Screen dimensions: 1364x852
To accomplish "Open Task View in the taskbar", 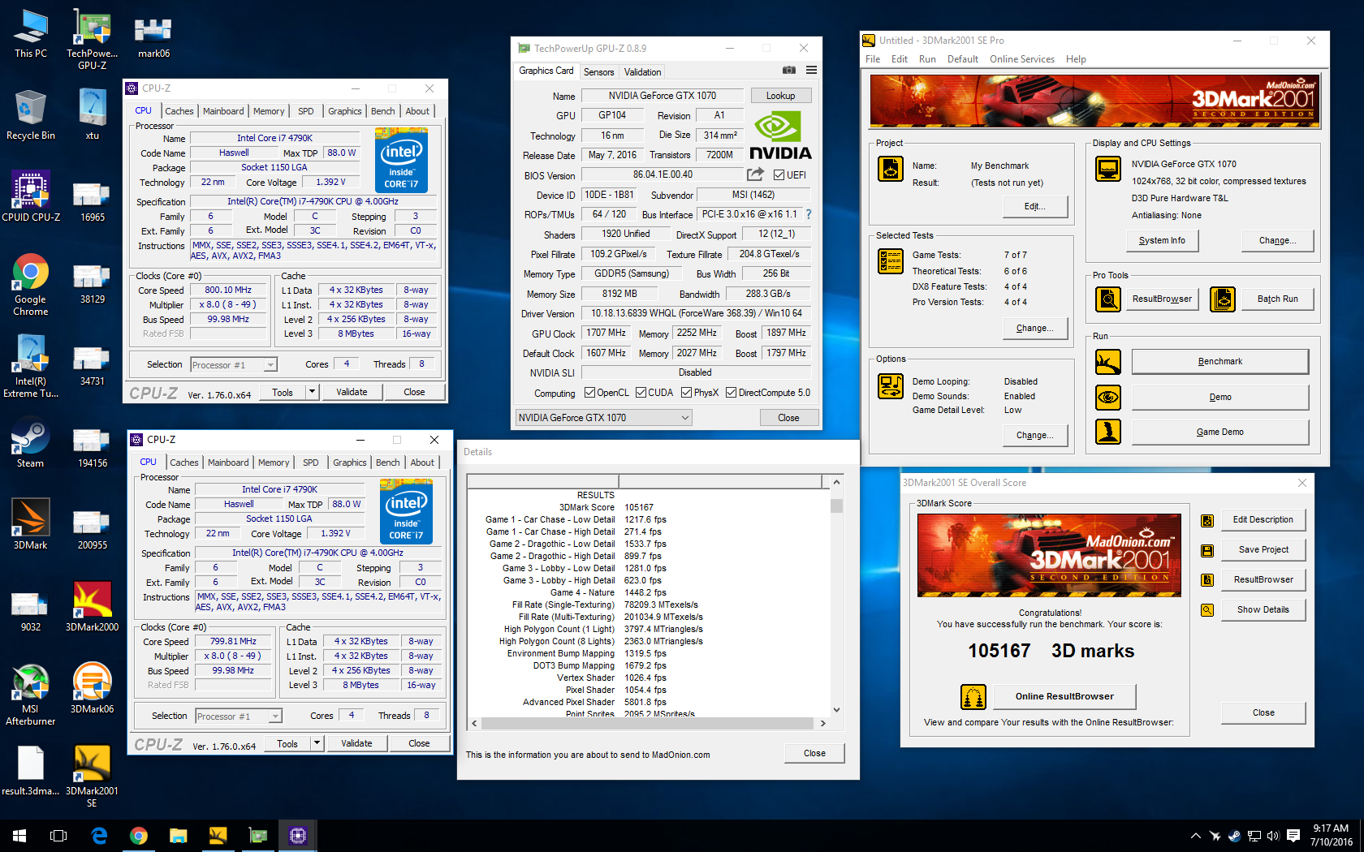I will [x=58, y=835].
